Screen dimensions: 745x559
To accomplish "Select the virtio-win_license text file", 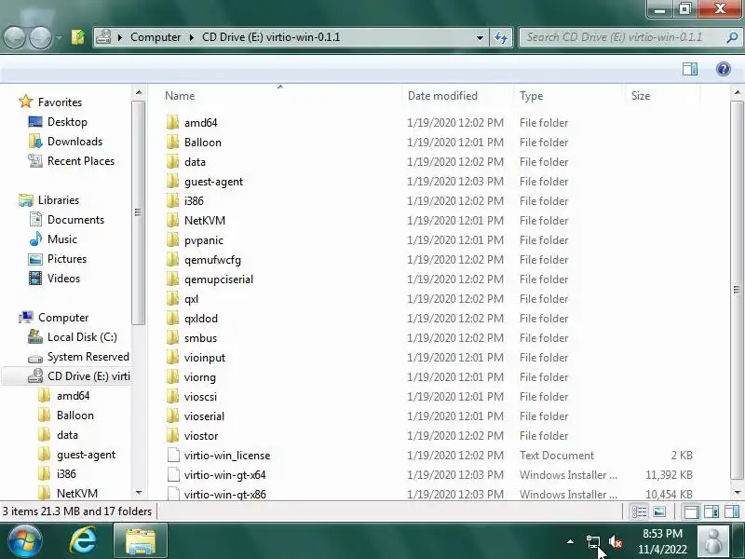I will (227, 456).
